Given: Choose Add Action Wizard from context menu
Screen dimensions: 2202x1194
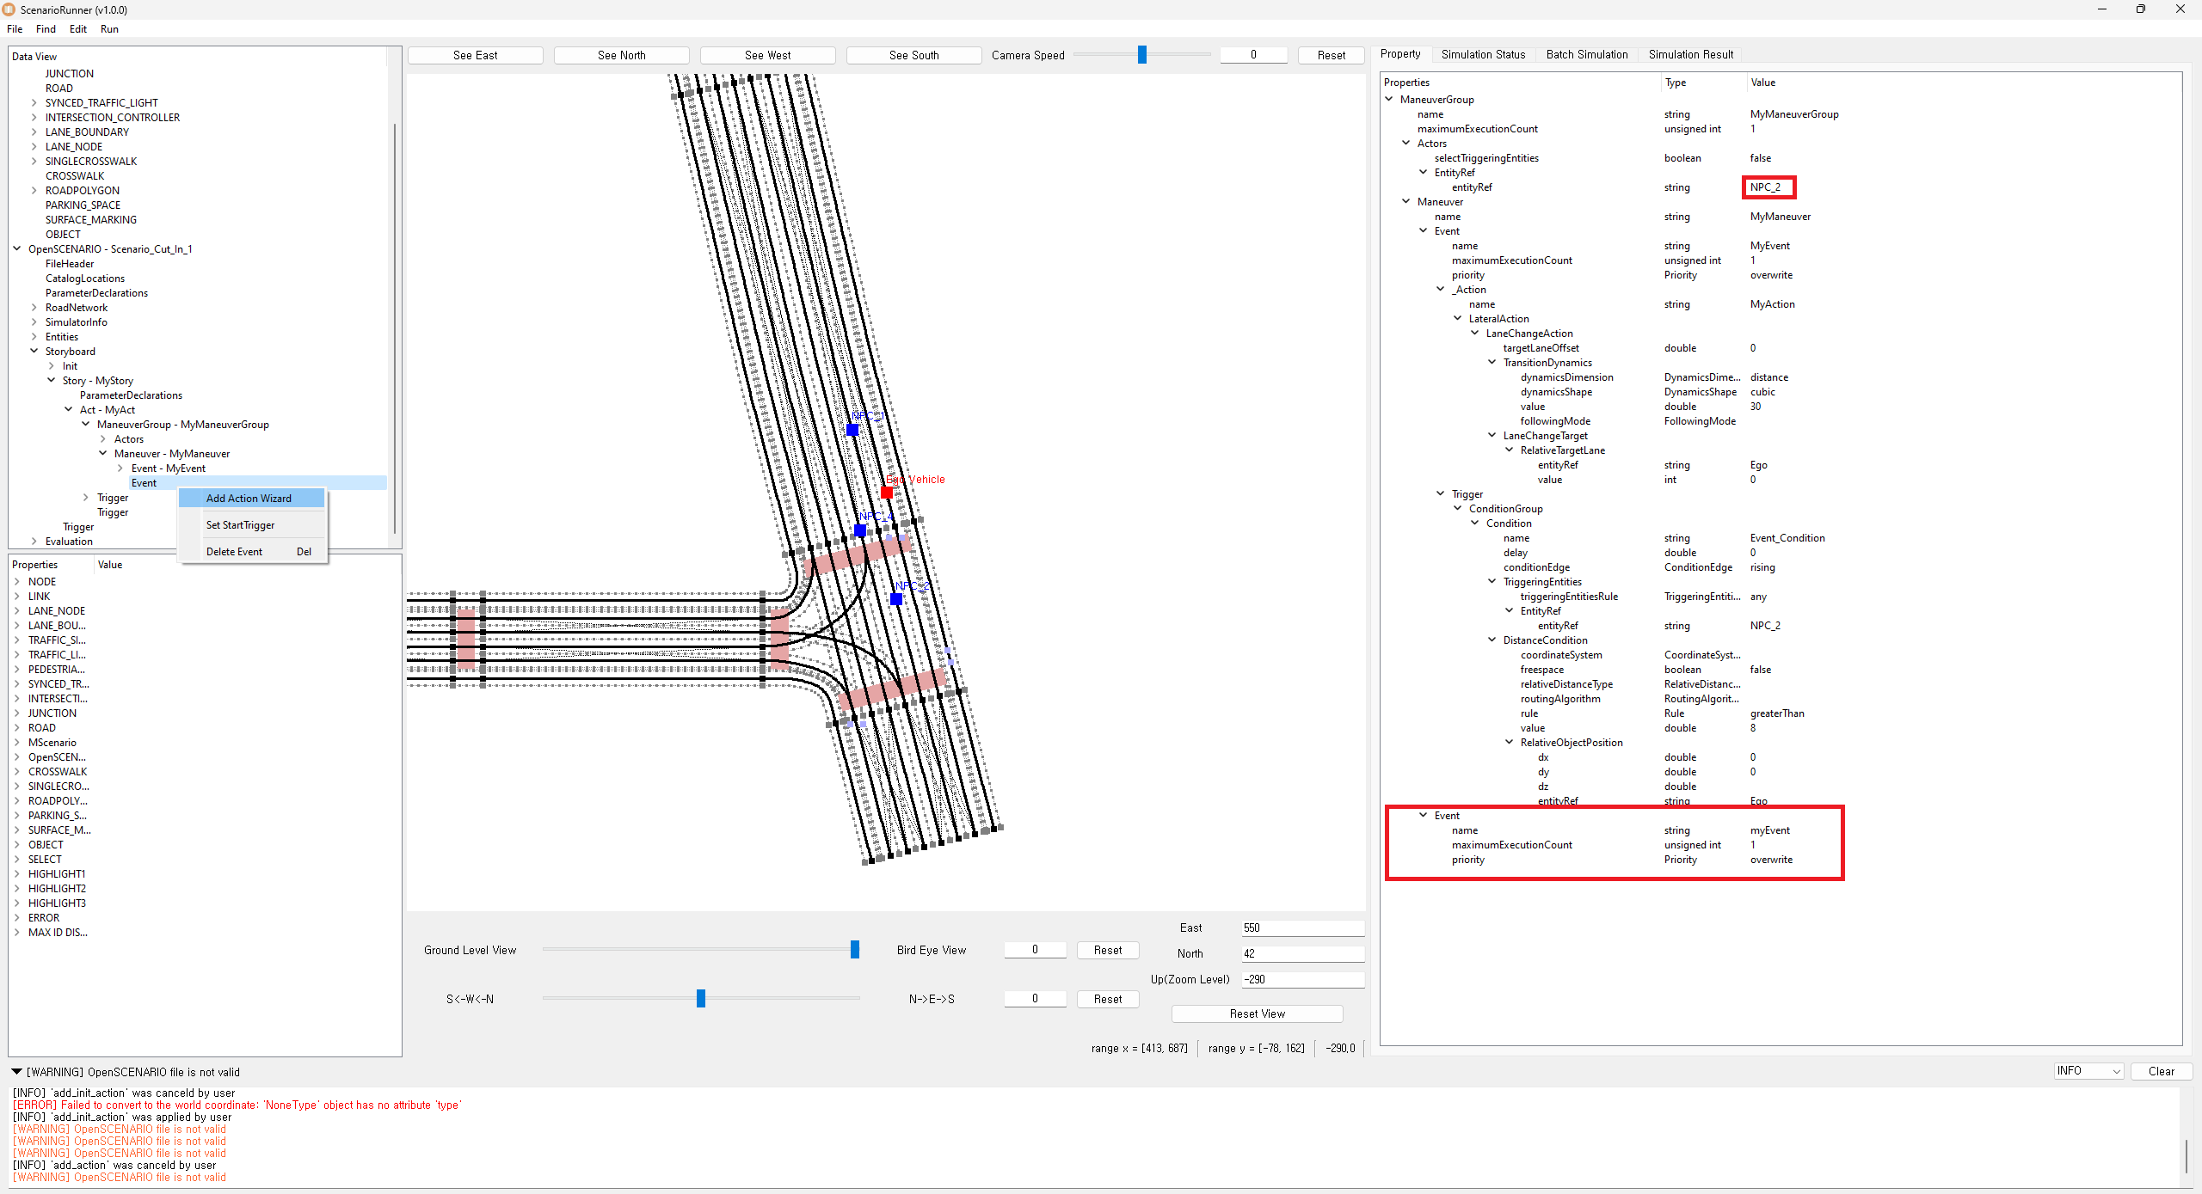Looking at the screenshot, I should coord(249,499).
